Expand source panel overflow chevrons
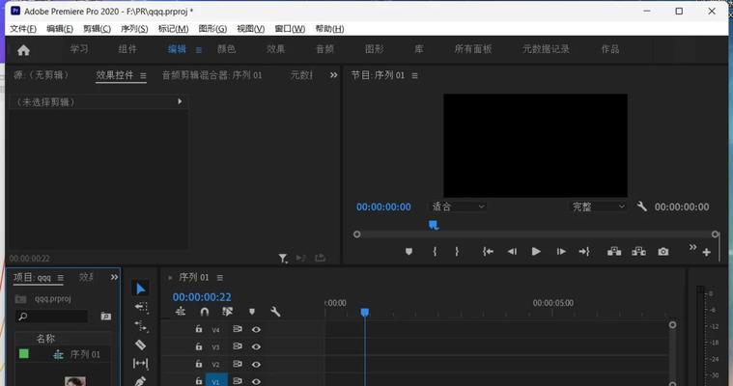Viewport: 733px width, 386px height. [x=333, y=75]
